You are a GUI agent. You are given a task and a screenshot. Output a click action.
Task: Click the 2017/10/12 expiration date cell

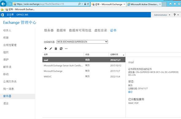116,65
